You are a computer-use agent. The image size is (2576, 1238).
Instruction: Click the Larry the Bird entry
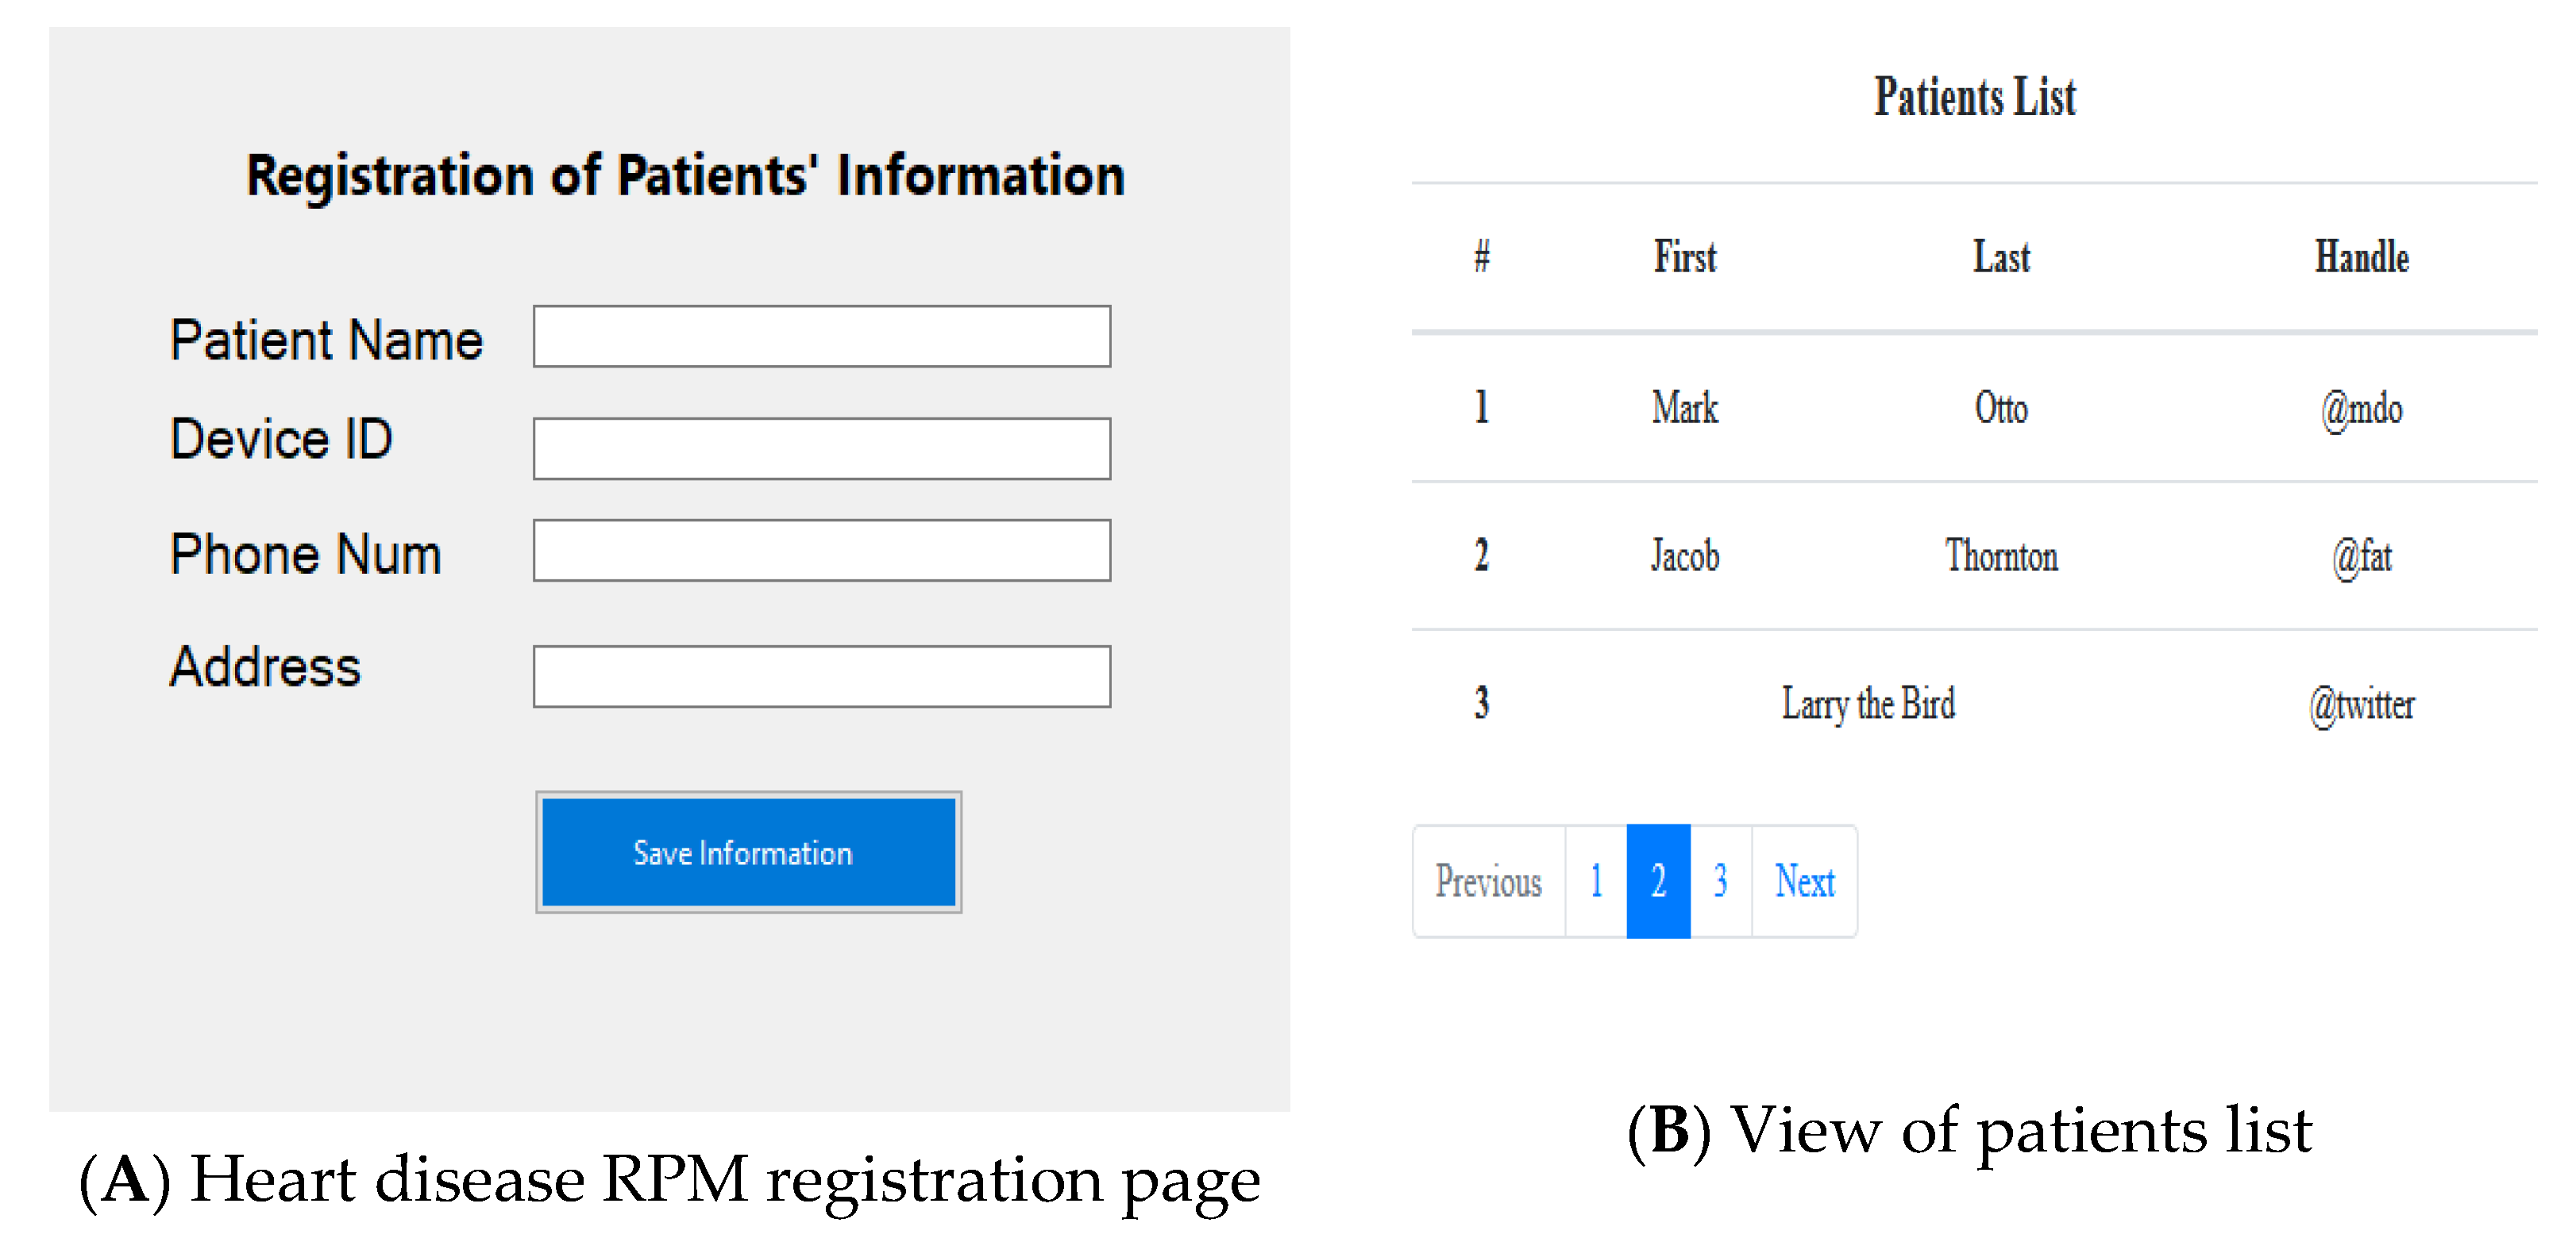[1868, 705]
